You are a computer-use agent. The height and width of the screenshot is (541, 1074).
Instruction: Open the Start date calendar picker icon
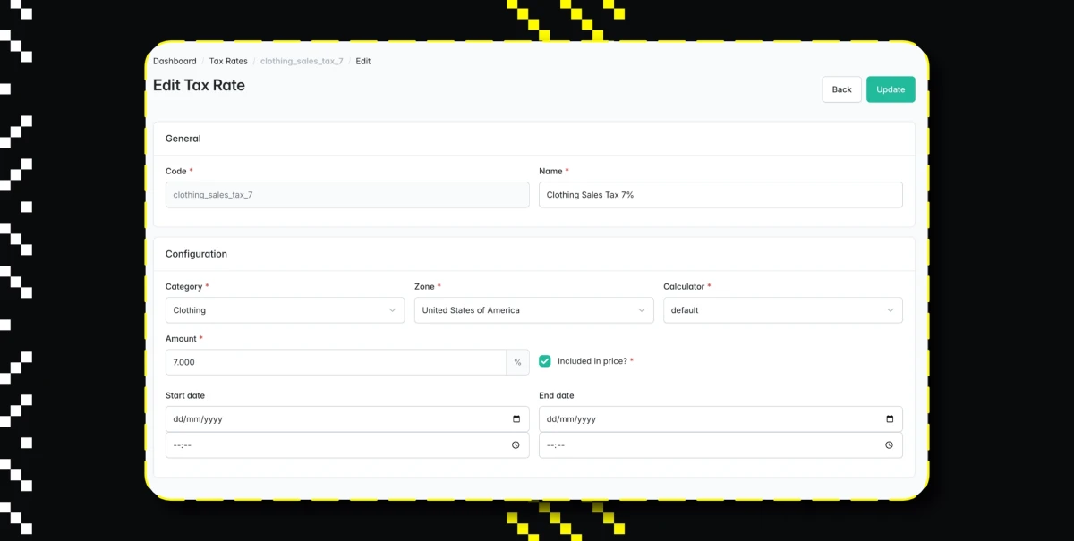[x=516, y=419]
